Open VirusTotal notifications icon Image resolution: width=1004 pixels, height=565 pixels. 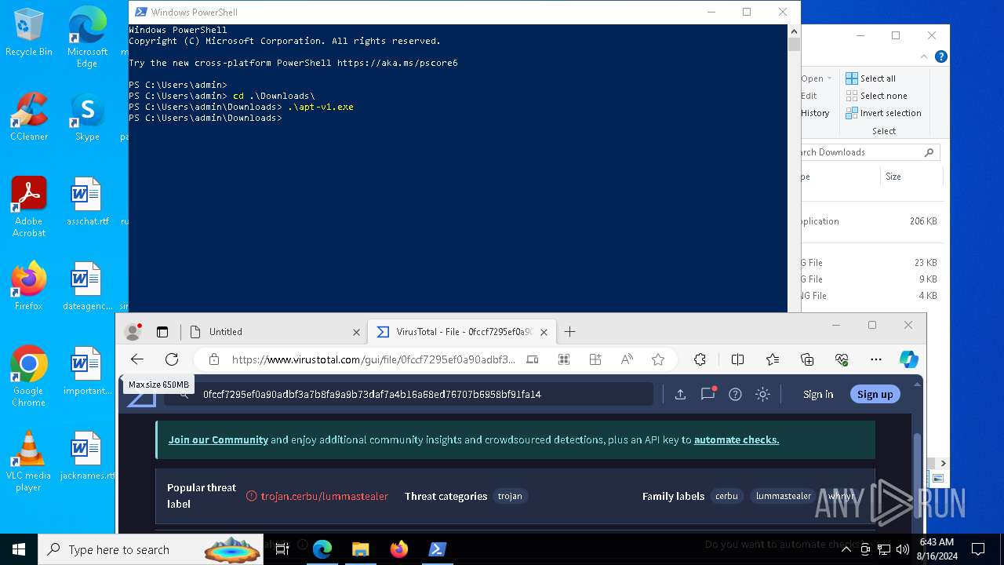tap(708, 393)
